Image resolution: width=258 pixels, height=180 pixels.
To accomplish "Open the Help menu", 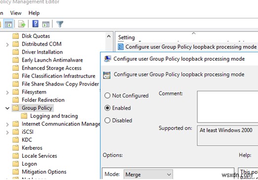I will pyautogui.click(x=34, y=13).
